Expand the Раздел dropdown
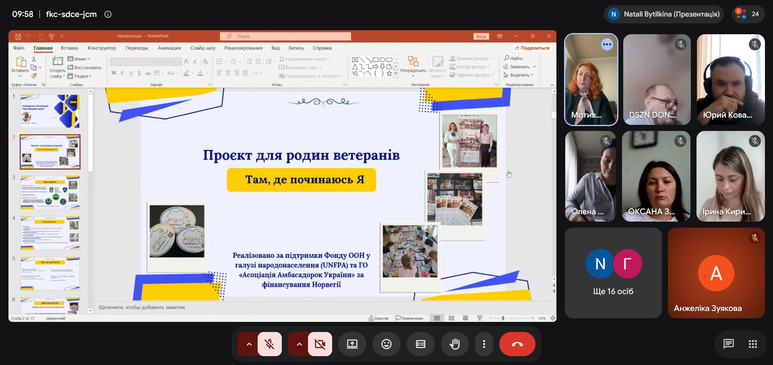This screenshot has height=365, width=773. pos(80,76)
